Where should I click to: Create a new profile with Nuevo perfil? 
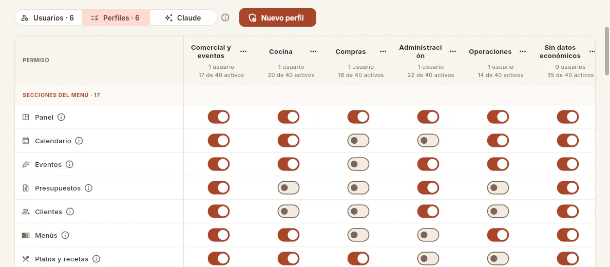click(x=277, y=17)
